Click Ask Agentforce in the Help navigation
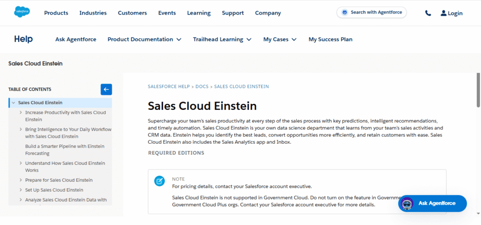The height and width of the screenshot is (225, 481). pos(76,39)
